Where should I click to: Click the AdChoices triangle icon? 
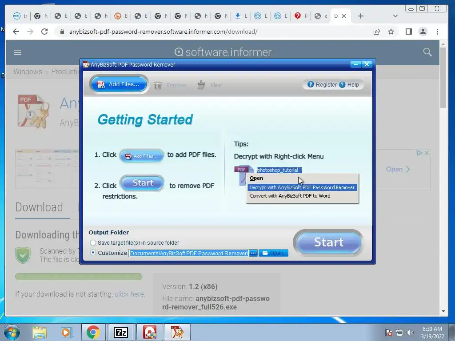coord(419,153)
